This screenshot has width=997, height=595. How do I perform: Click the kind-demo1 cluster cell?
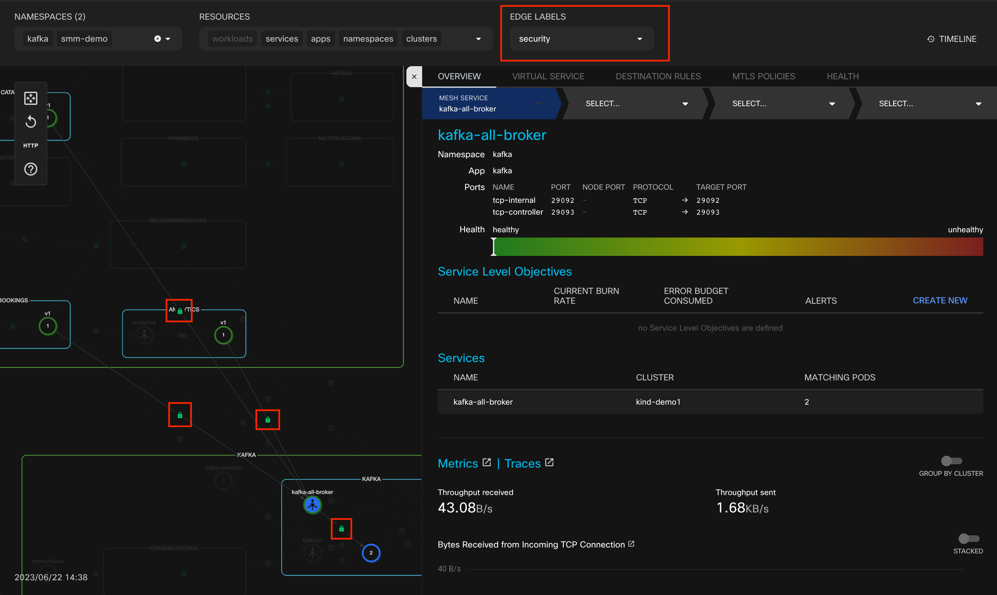pos(658,402)
